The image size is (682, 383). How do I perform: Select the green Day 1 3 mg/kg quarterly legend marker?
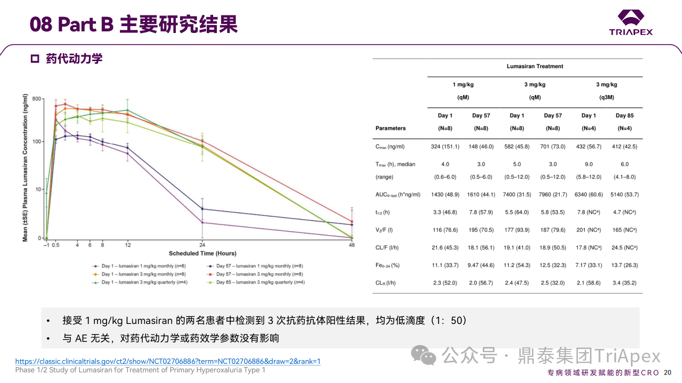click(95, 282)
